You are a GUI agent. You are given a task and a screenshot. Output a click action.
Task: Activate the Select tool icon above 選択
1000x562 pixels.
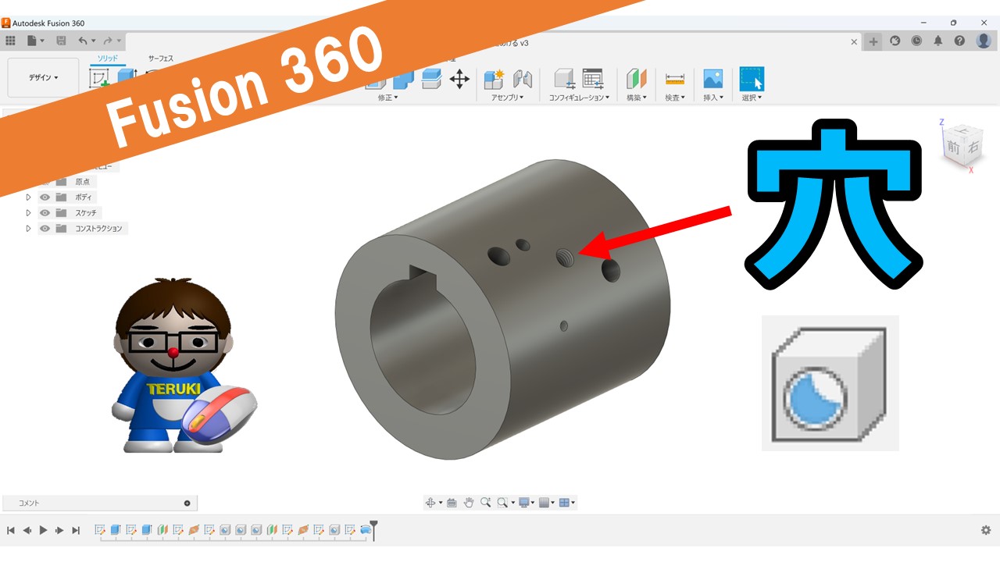pyautogui.click(x=752, y=79)
